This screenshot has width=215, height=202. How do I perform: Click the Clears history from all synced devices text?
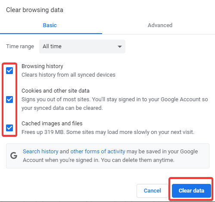coord(69,75)
